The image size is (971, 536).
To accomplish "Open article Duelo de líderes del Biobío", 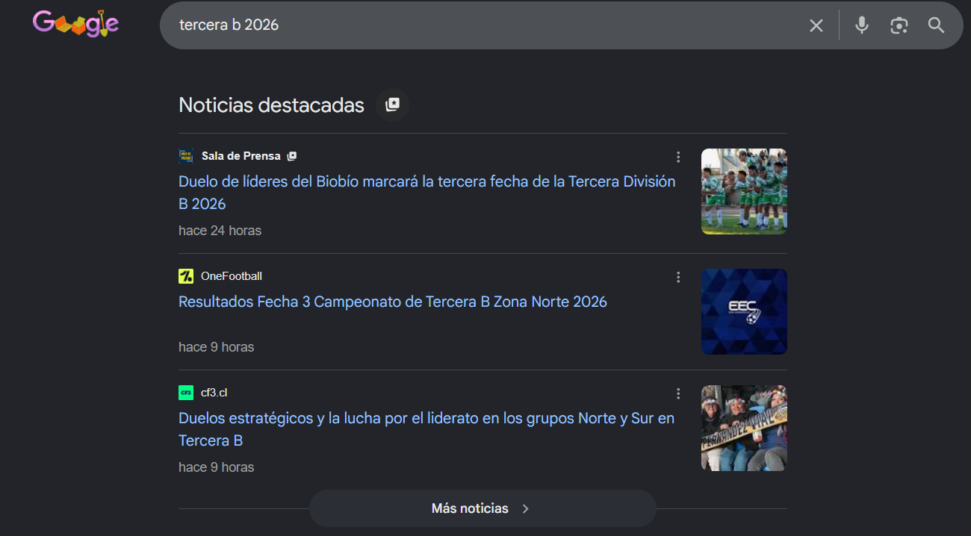I will pos(427,193).
